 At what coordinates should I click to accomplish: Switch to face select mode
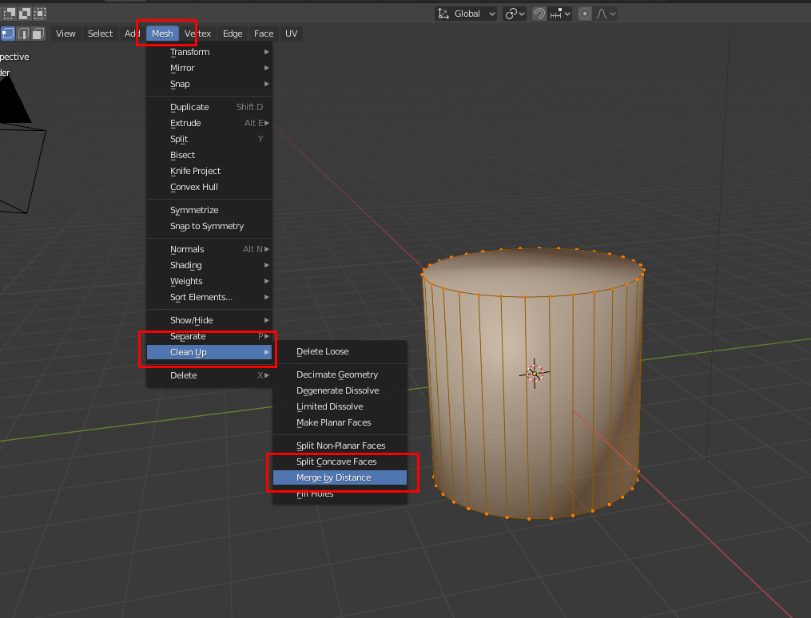(39, 34)
